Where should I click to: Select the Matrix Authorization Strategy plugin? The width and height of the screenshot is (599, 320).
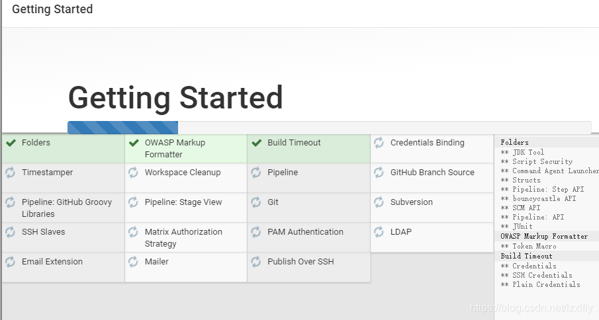tap(185, 237)
